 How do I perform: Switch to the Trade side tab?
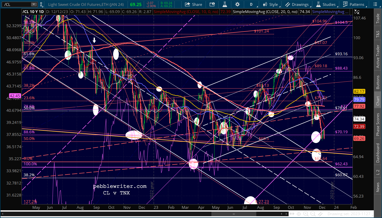click(x=378, y=18)
